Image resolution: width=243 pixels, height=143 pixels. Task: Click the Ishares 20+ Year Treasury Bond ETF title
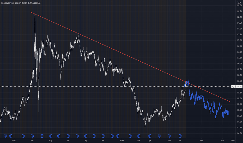[21, 3]
